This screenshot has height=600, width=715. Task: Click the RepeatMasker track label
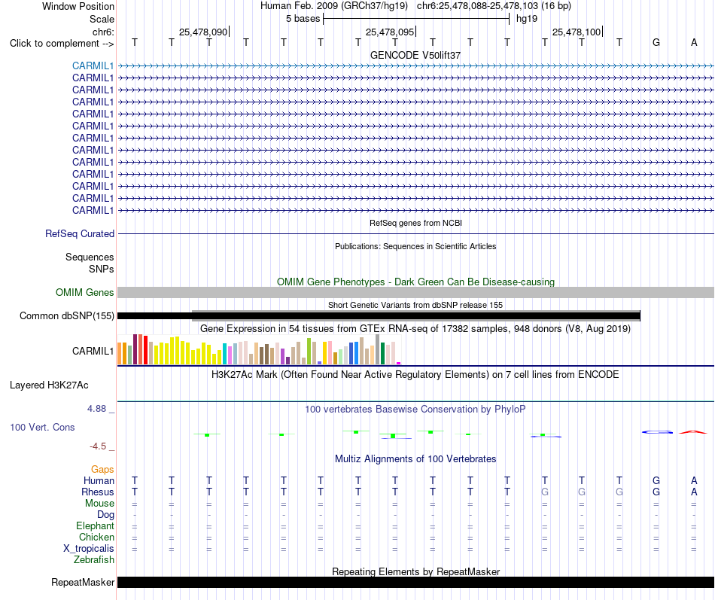[83, 582]
